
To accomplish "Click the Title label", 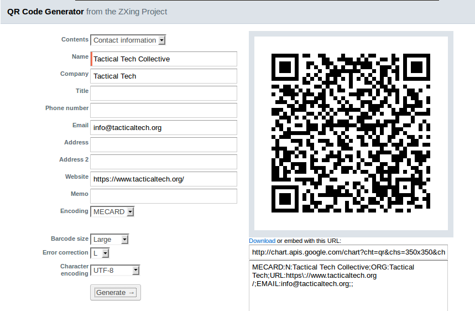I will pos(82,91).
